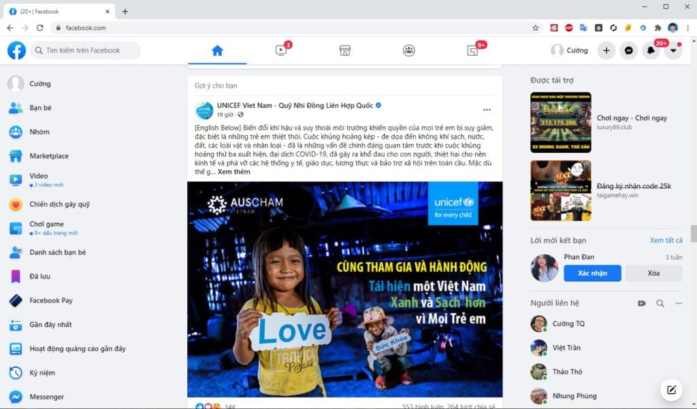This screenshot has height=409, width=697.
Task: Open Cường profile in the top bar
Action: click(570, 50)
